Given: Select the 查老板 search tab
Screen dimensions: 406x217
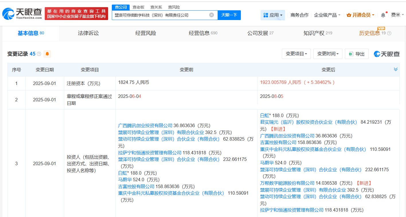Looking at the screenshot, I should click(138, 7).
